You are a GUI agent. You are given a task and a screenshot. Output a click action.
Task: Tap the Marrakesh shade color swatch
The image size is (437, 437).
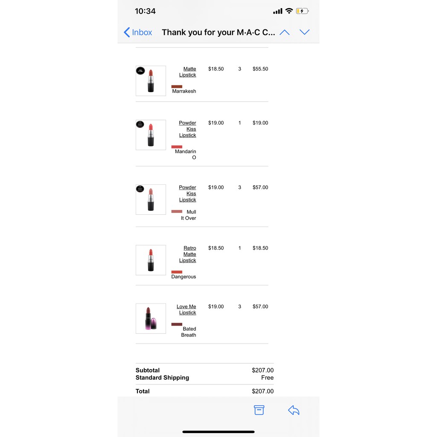(x=177, y=87)
